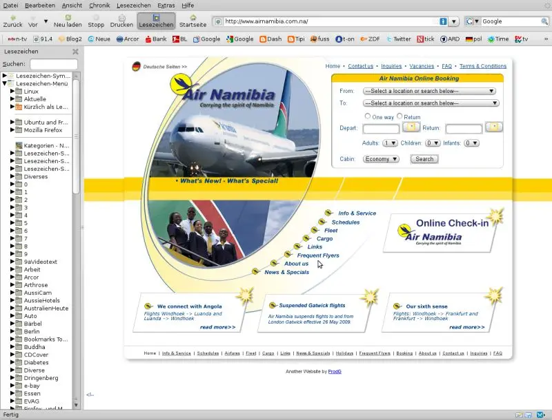Open the Tipi toolbar bookmark
The height and width of the screenshot is (420, 552).
click(x=296, y=39)
